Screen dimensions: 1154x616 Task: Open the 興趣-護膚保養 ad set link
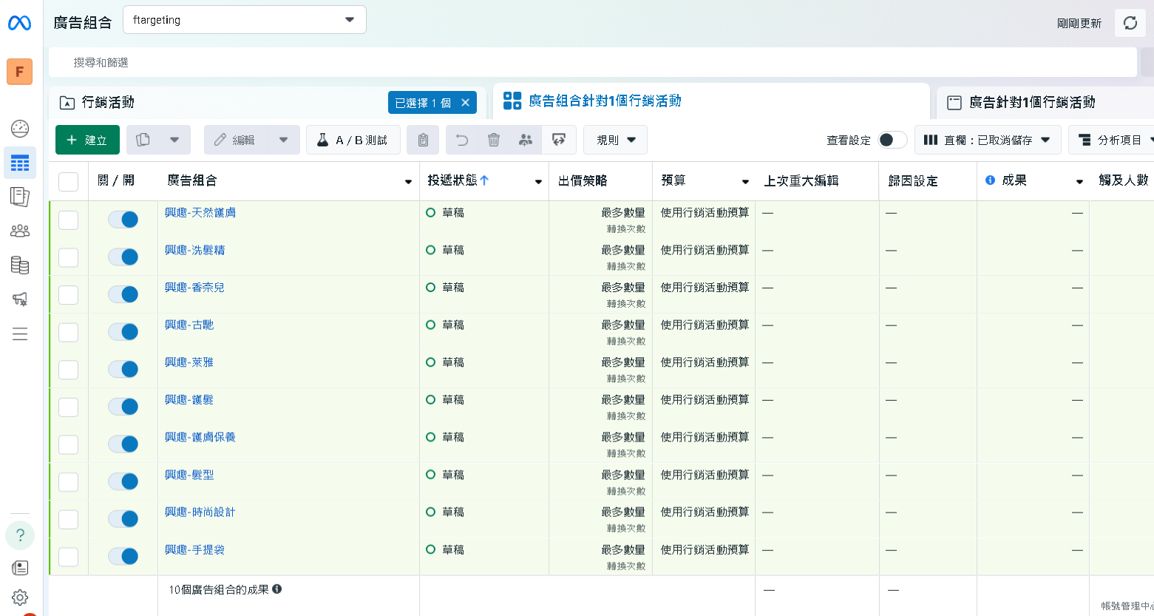(200, 437)
